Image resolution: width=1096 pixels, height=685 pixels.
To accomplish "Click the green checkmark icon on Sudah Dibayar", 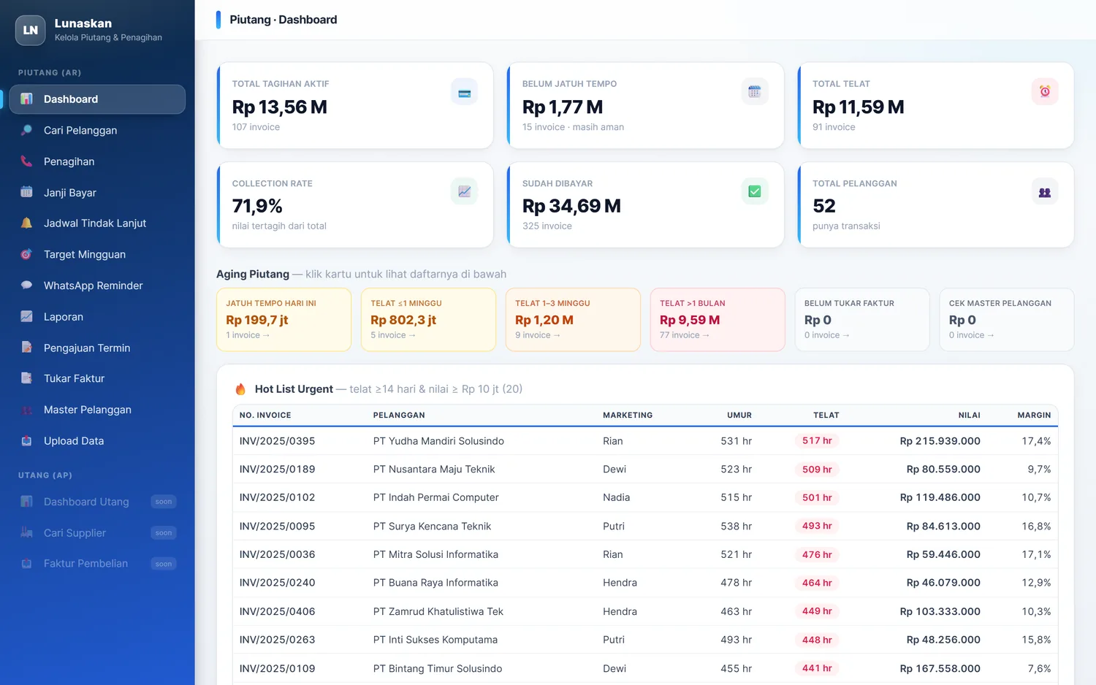I will (755, 191).
